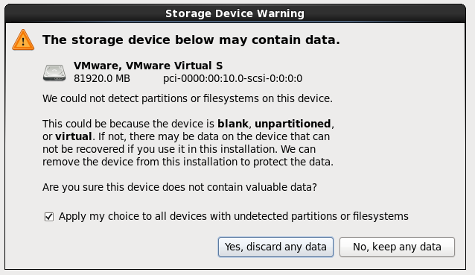Click the bold word 'unpartitioned'
The width and height of the screenshot is (475, 275).
[x=293, y=124]
